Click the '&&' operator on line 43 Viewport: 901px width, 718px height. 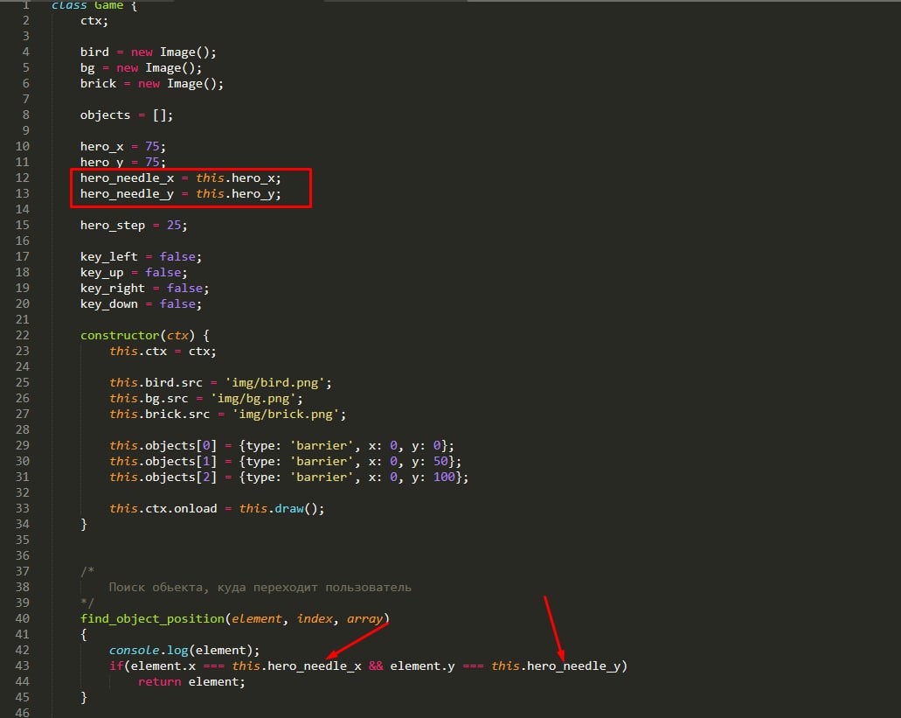pyautogui.click(x=376, y=666)
